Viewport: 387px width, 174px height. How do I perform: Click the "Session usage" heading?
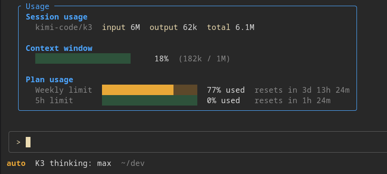[57, 17]
